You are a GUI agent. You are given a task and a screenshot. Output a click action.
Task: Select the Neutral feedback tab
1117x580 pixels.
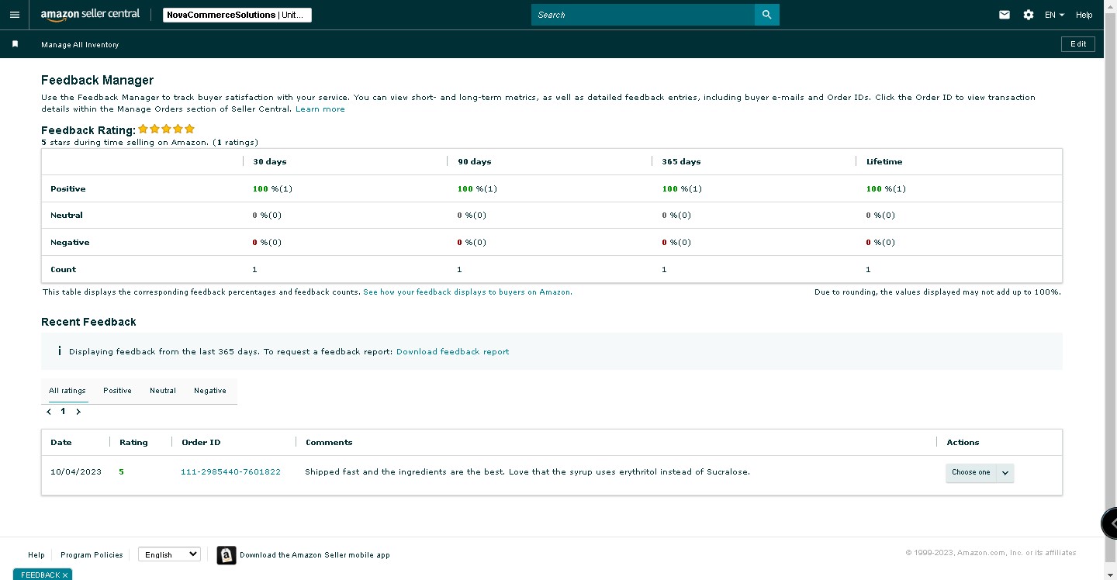pos(163,391)
